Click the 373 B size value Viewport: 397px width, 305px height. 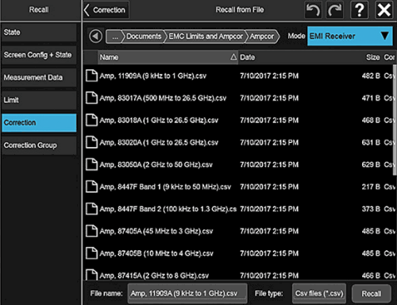pos(371,209)
